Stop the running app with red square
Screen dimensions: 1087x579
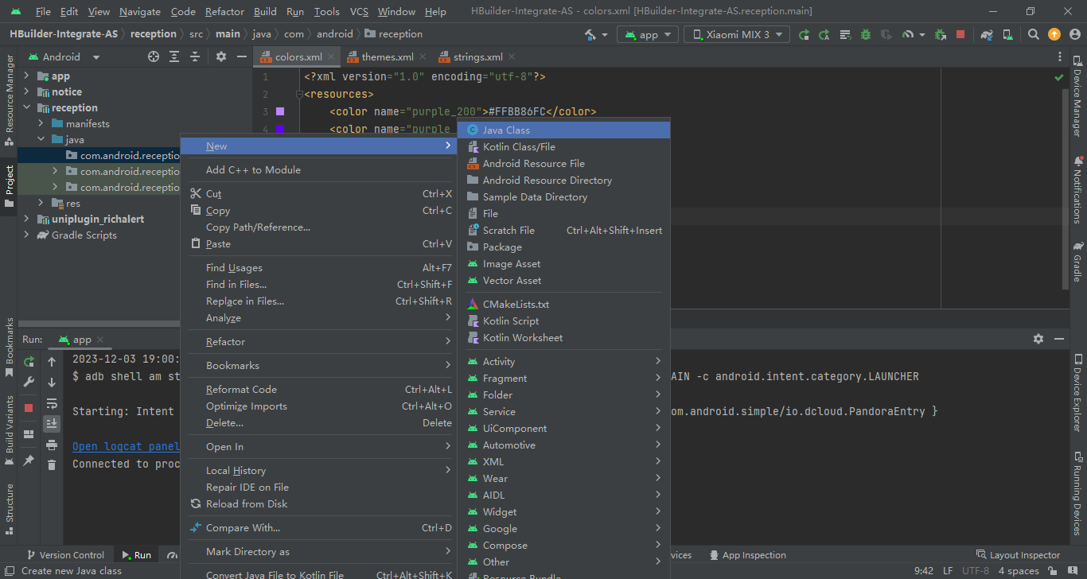pyautogui.click(x=960, y=34)
